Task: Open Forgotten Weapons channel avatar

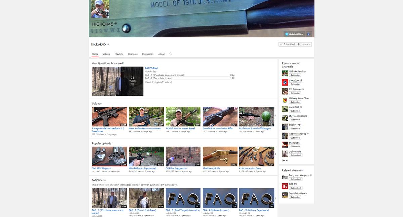Action: (285, 177)
